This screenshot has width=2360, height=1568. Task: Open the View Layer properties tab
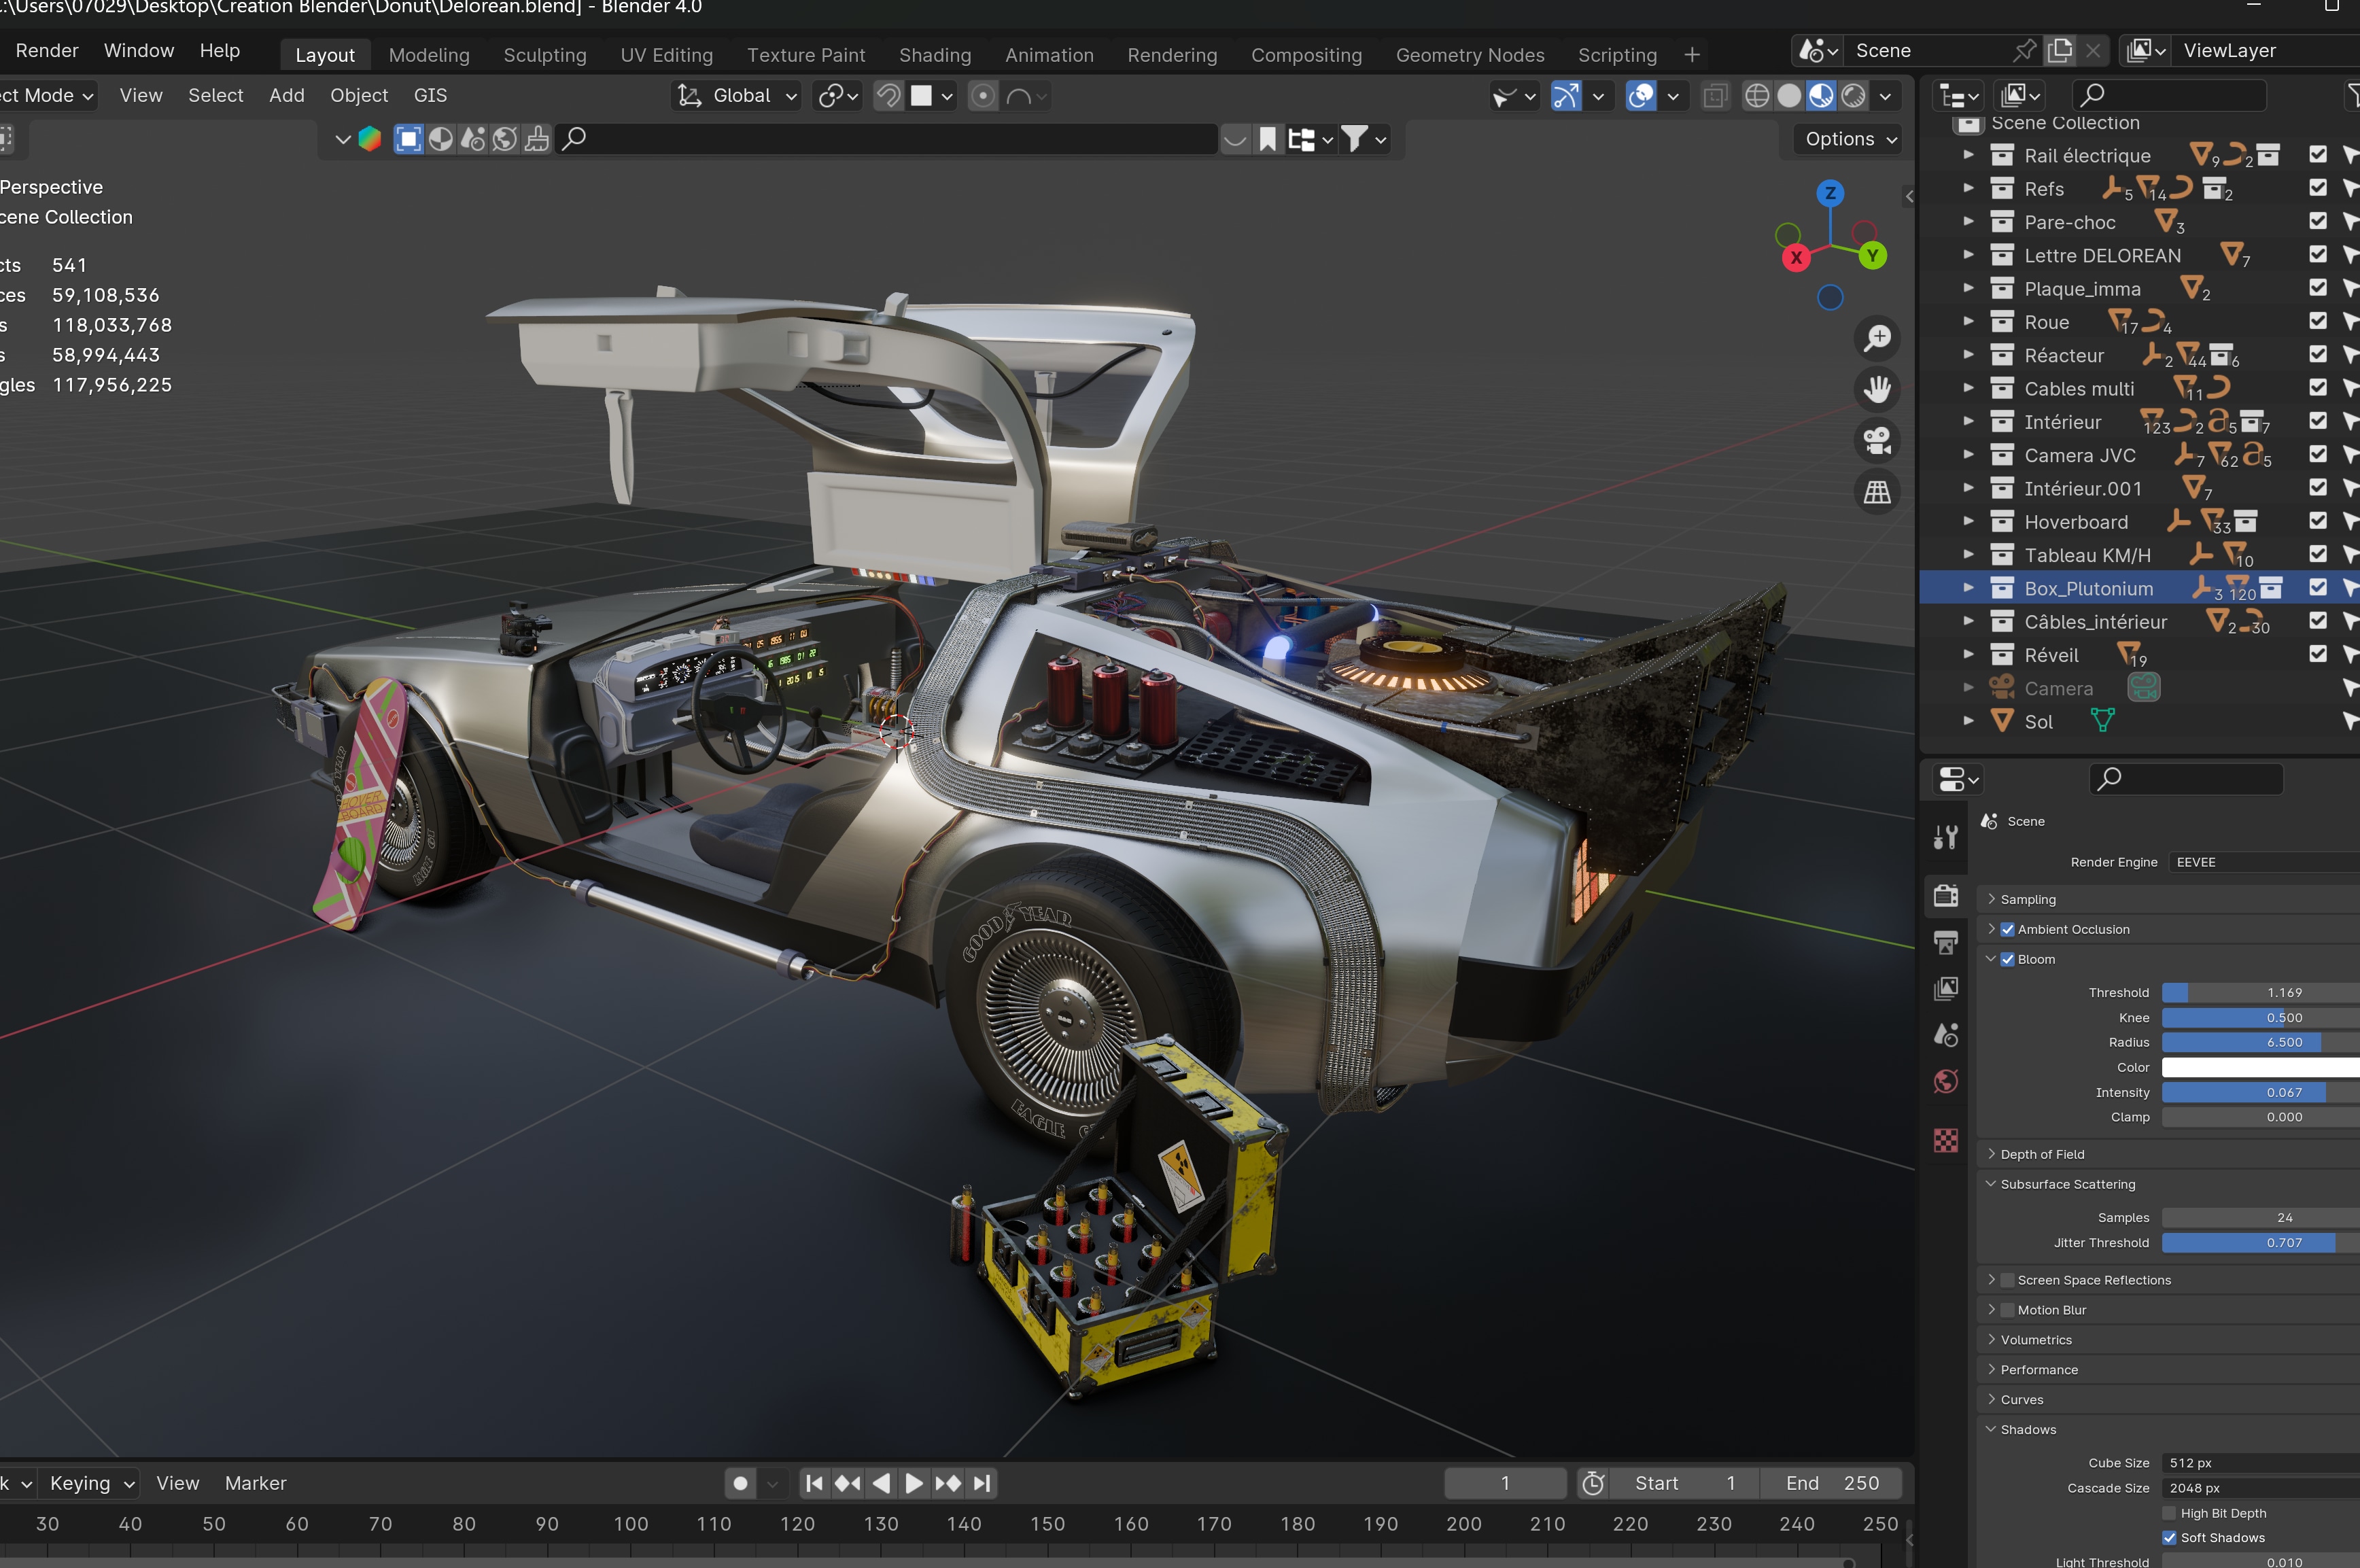click(x=1946, y=988)
